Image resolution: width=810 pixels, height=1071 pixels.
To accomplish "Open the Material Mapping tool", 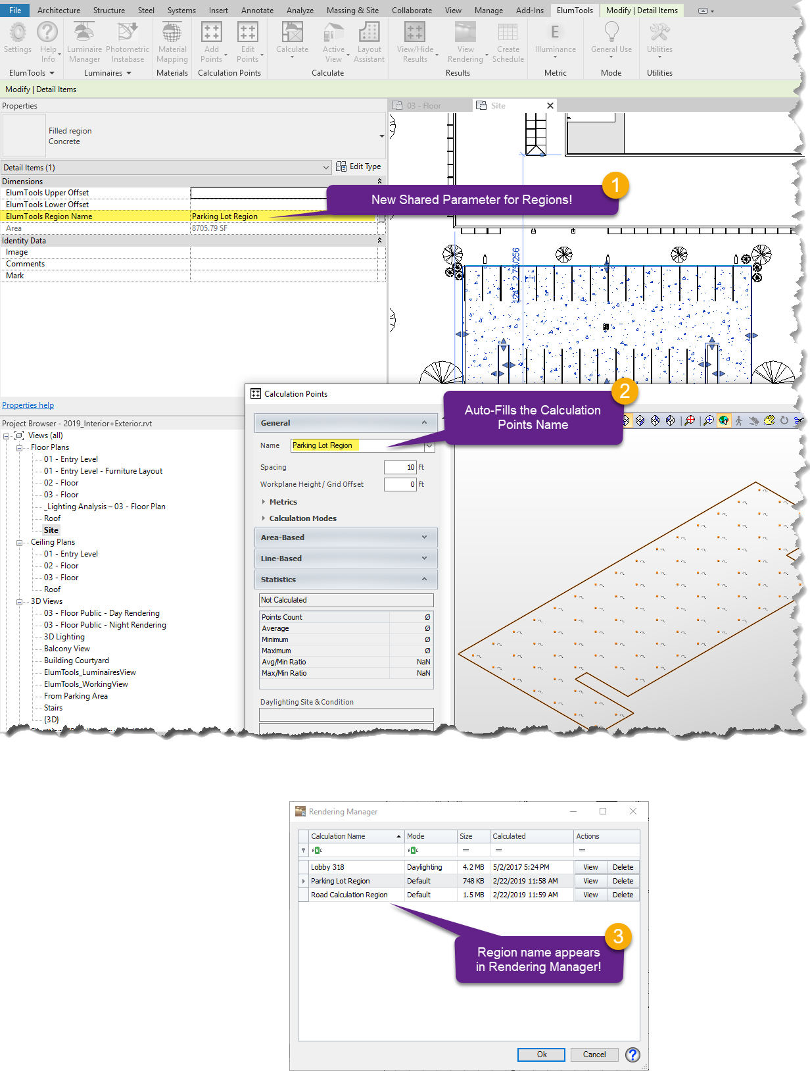I will [x=172, y=41].
